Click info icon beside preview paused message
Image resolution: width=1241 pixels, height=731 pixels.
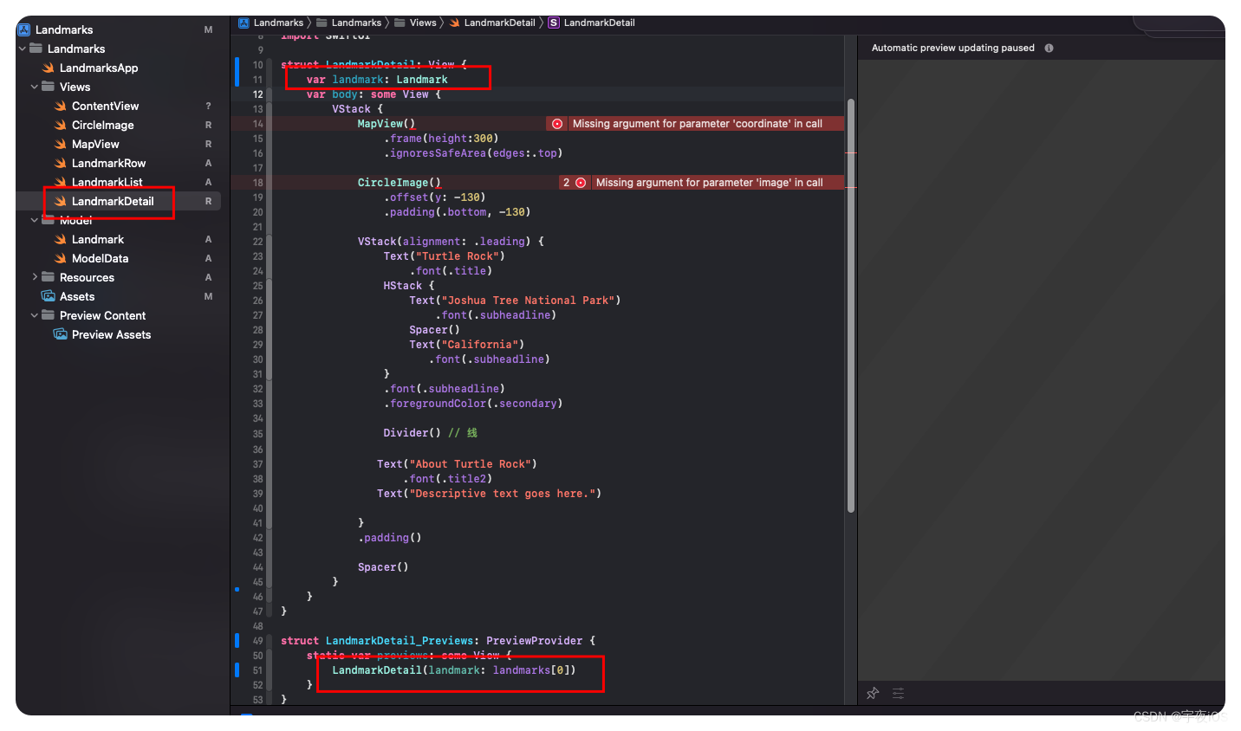coord(1049,48)
